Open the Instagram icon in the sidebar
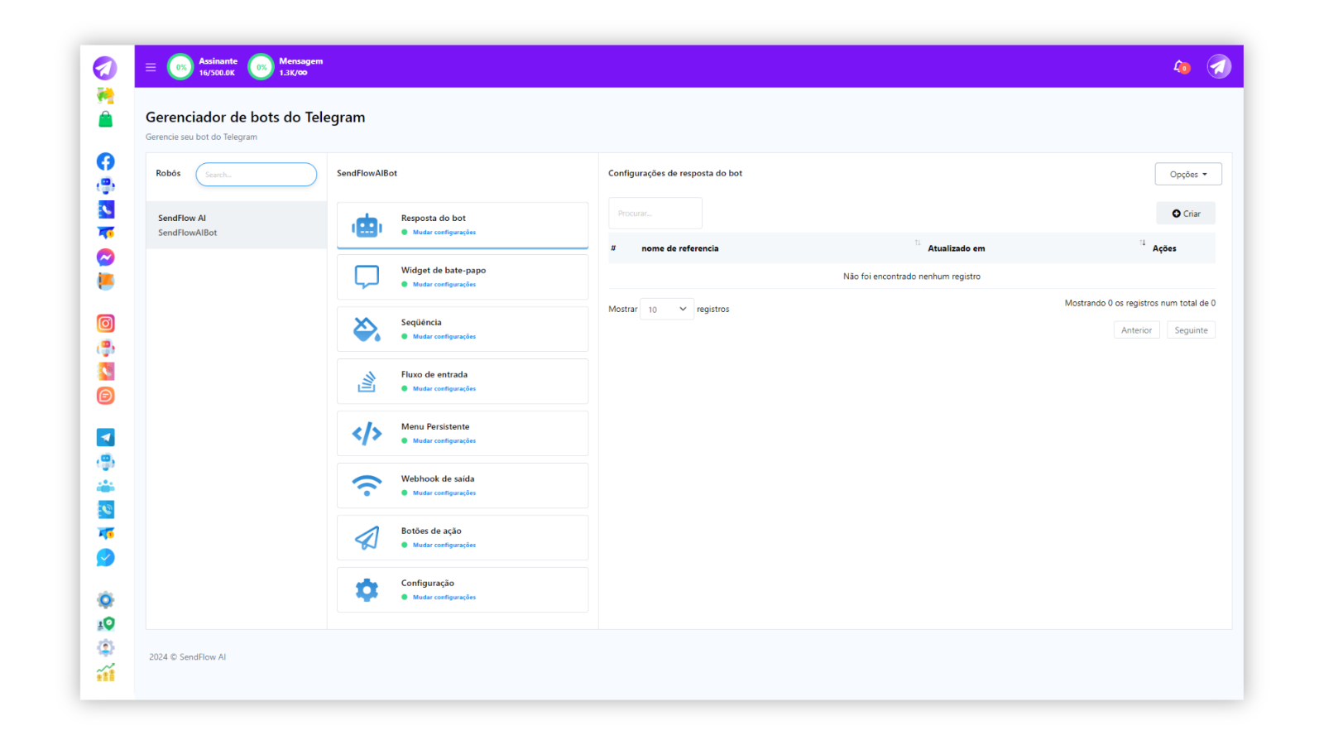This screenshot has height=745, width=1324. (x=105, y=324)
